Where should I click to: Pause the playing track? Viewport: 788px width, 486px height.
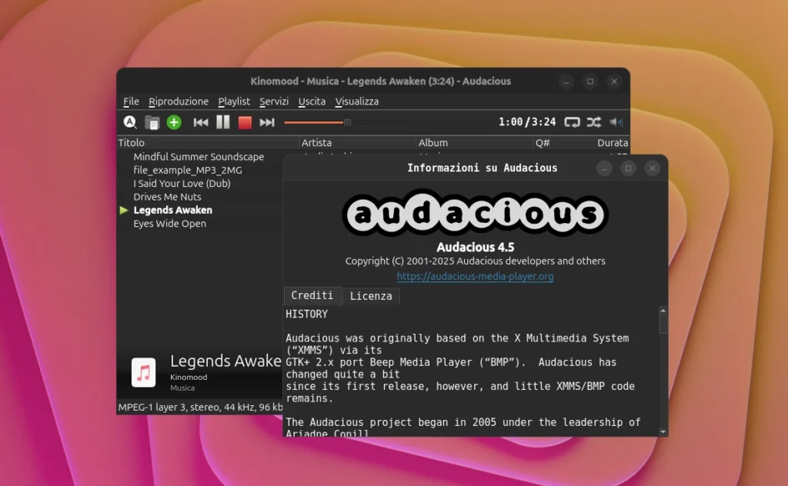point(222,121)
